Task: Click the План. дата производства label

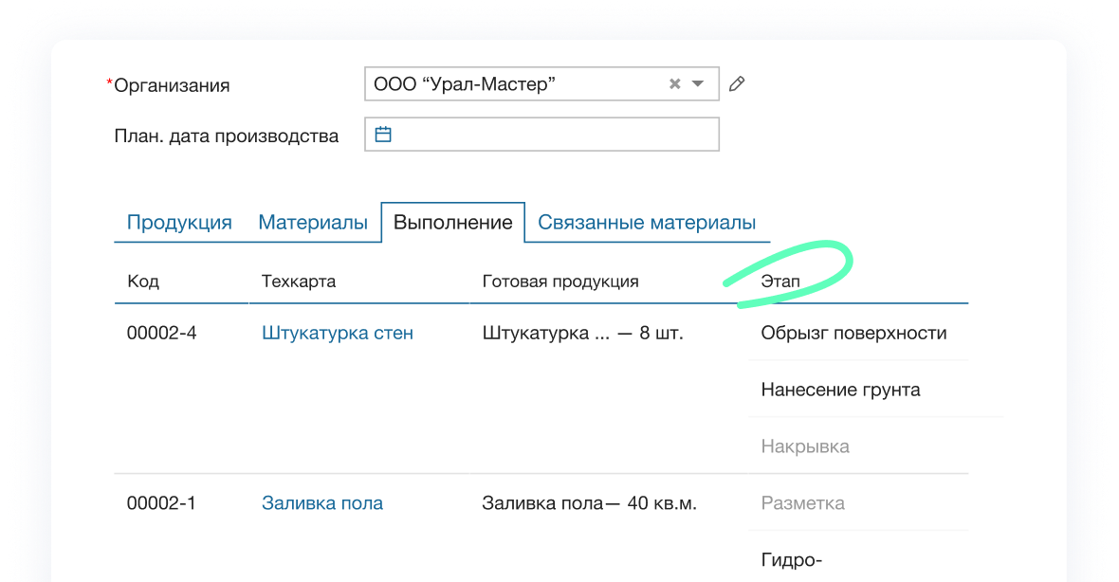Action: (x=227, y=136)
